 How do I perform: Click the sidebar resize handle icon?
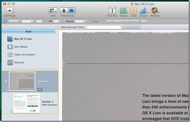point(57,32)
